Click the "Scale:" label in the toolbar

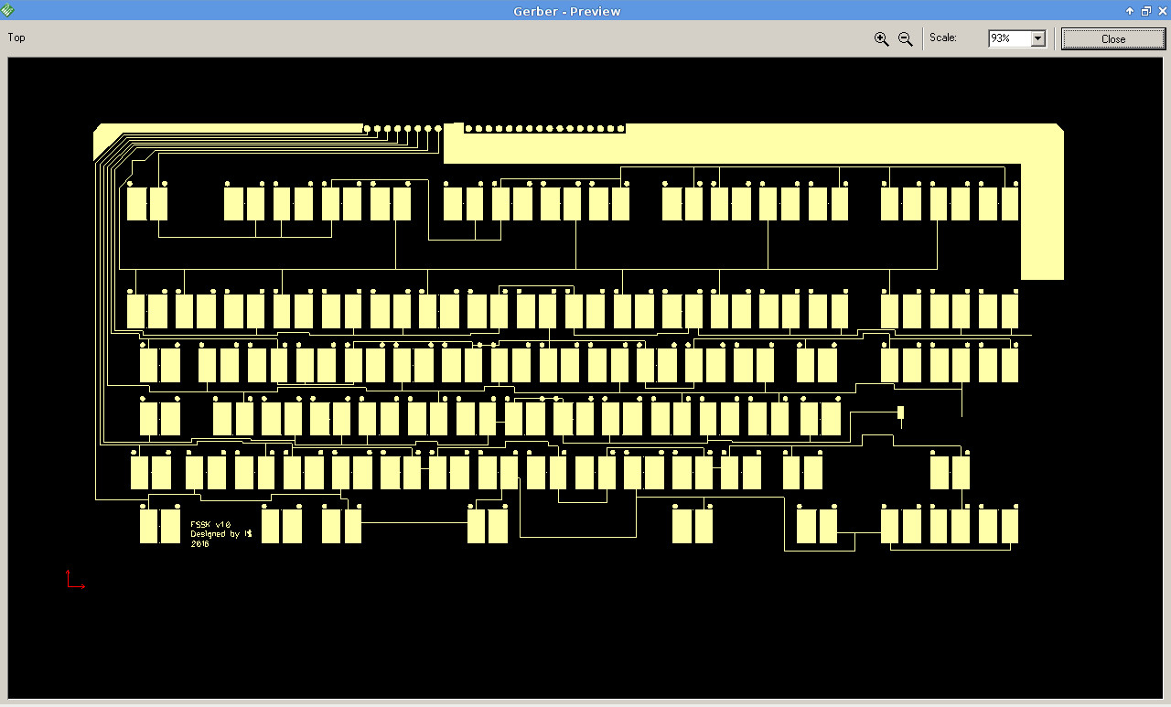[x=942, y=37]
